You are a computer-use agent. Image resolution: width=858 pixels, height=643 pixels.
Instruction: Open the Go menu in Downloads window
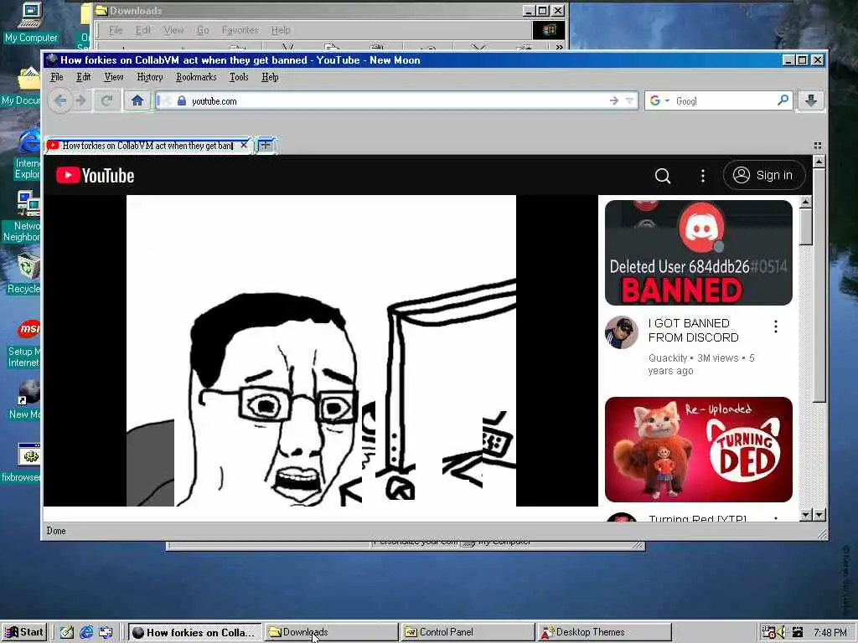point(203,30)
